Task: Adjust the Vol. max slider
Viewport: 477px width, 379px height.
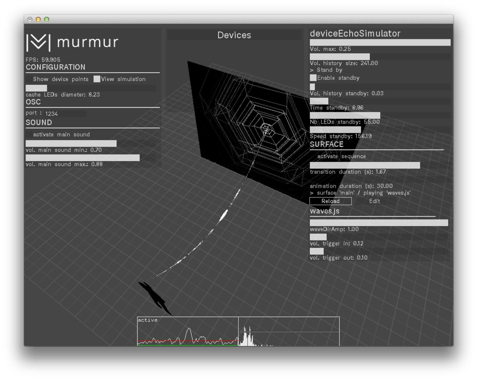Action: click(x=380, y=43)
